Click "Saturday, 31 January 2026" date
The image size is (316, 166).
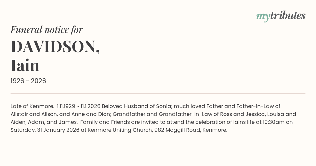click(45, 130)
